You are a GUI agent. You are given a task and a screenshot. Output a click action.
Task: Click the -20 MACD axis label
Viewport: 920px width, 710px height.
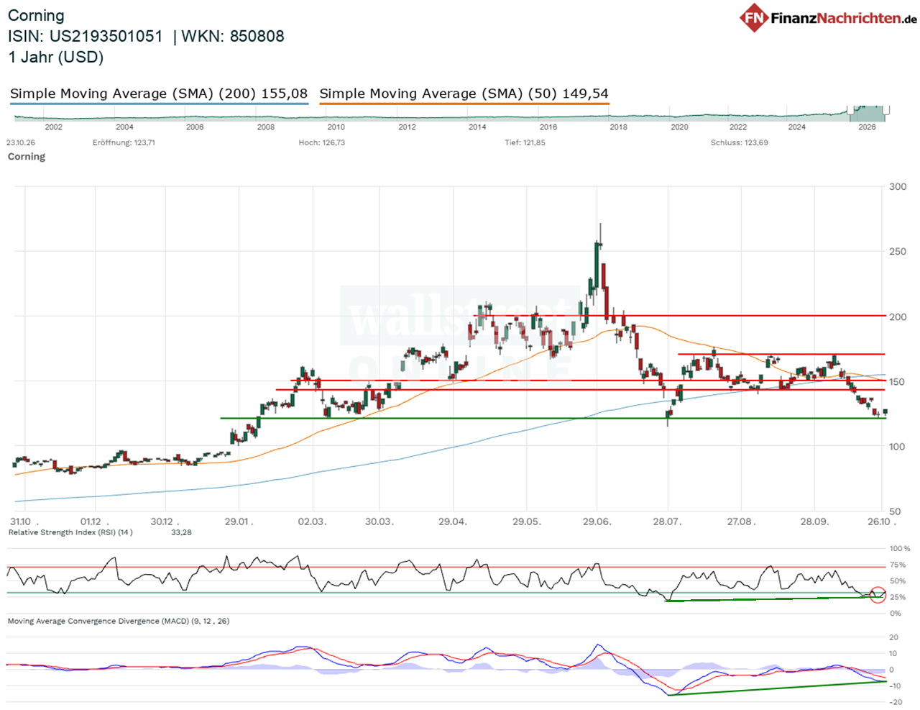896,702
